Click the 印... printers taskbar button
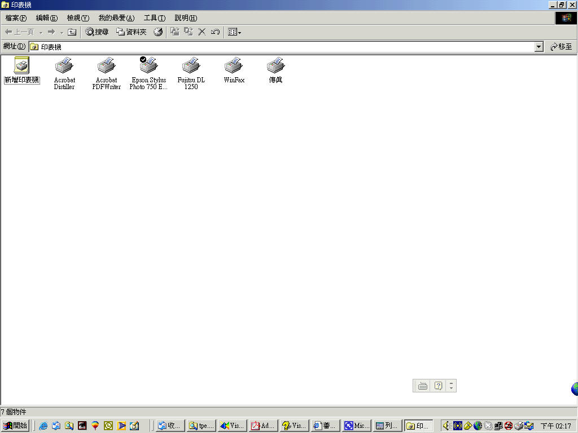 point(418,426)
